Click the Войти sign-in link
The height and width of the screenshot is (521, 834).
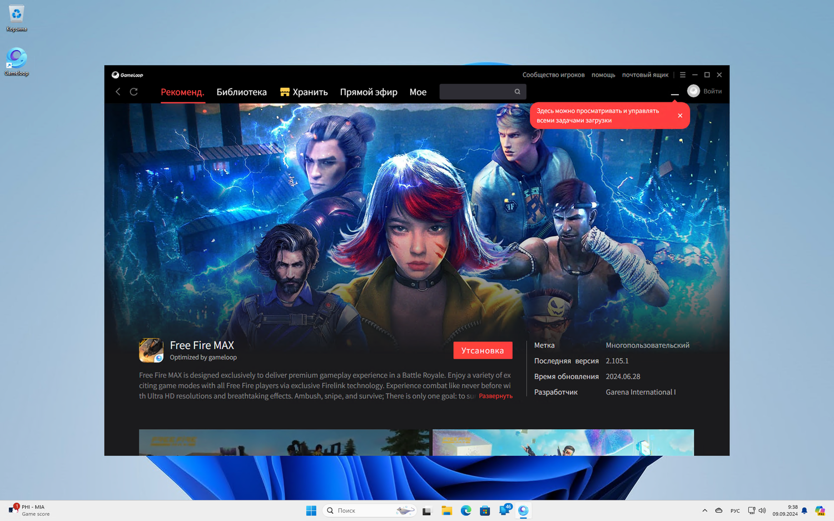click(712, 91)
